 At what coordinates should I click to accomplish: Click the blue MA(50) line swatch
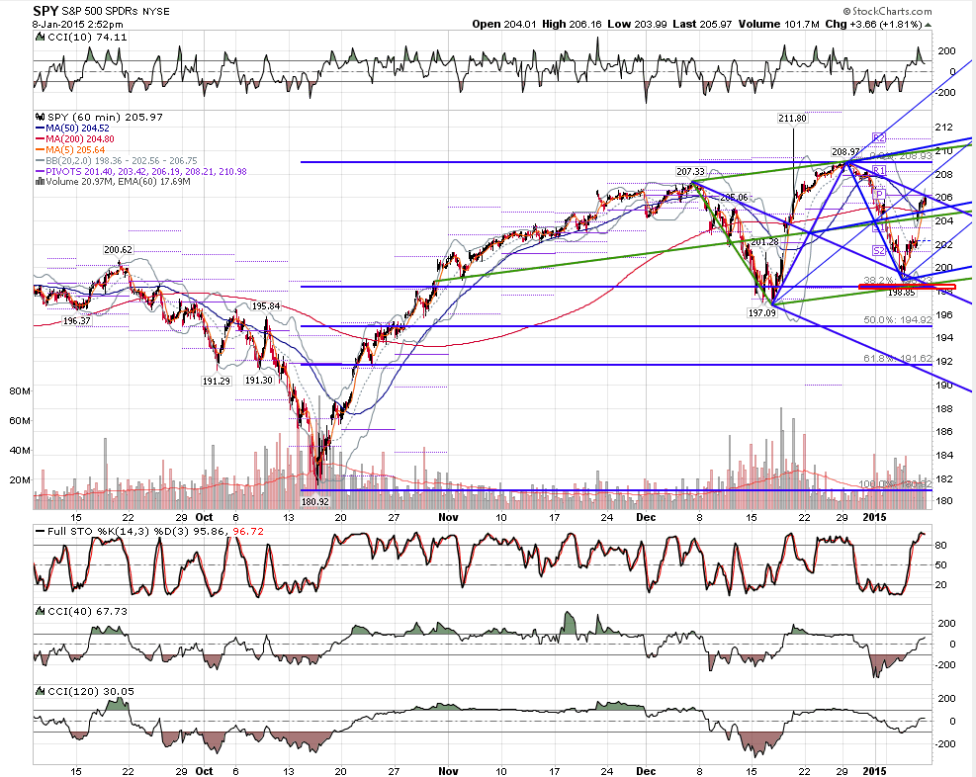pyautogui.click(x=40, y=129)
